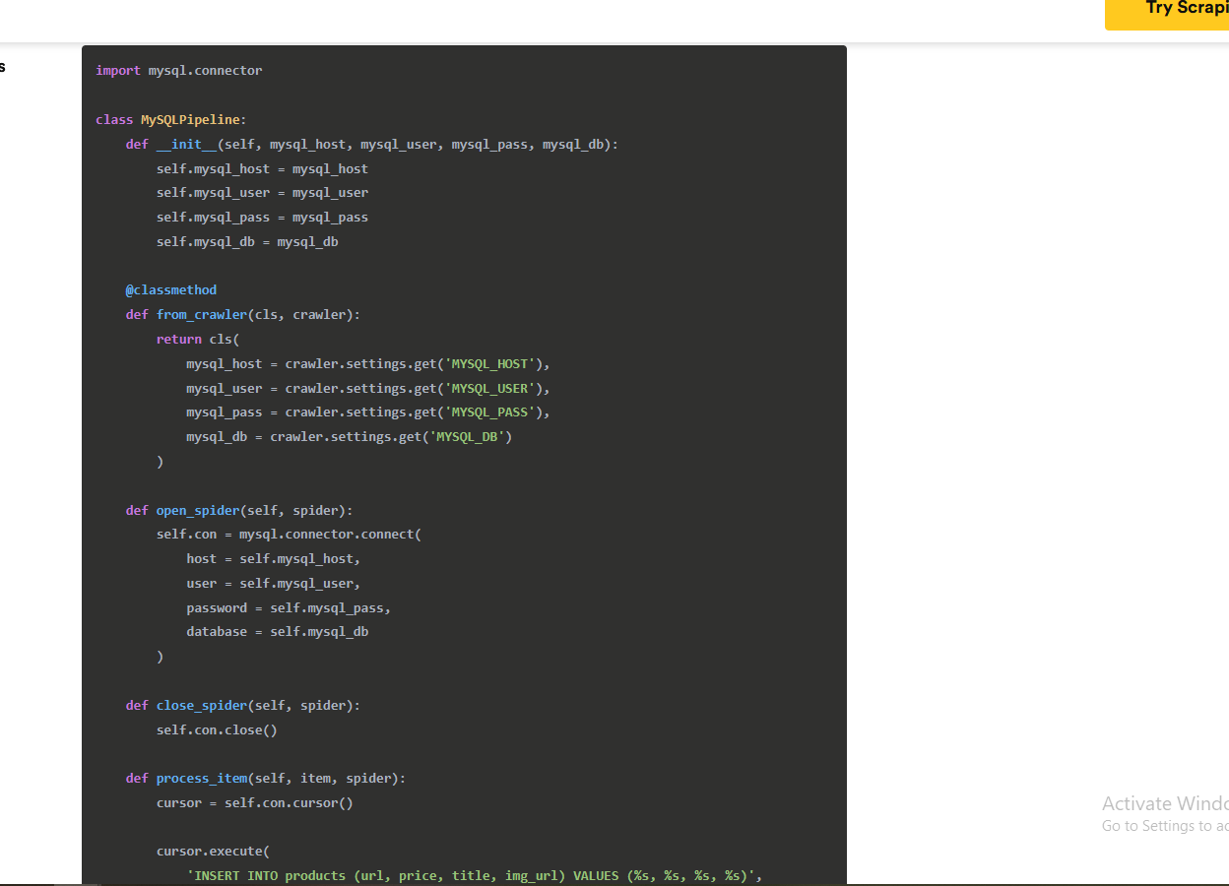The image size is (1229, 886).
Task: Click the 'cursor = self.con.cursor()' line
Action: (255, 803)
